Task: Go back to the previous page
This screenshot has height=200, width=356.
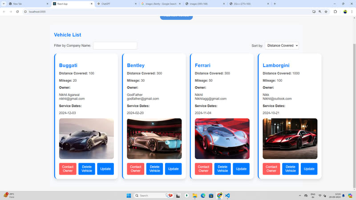Action: click(x=4, y=12)
